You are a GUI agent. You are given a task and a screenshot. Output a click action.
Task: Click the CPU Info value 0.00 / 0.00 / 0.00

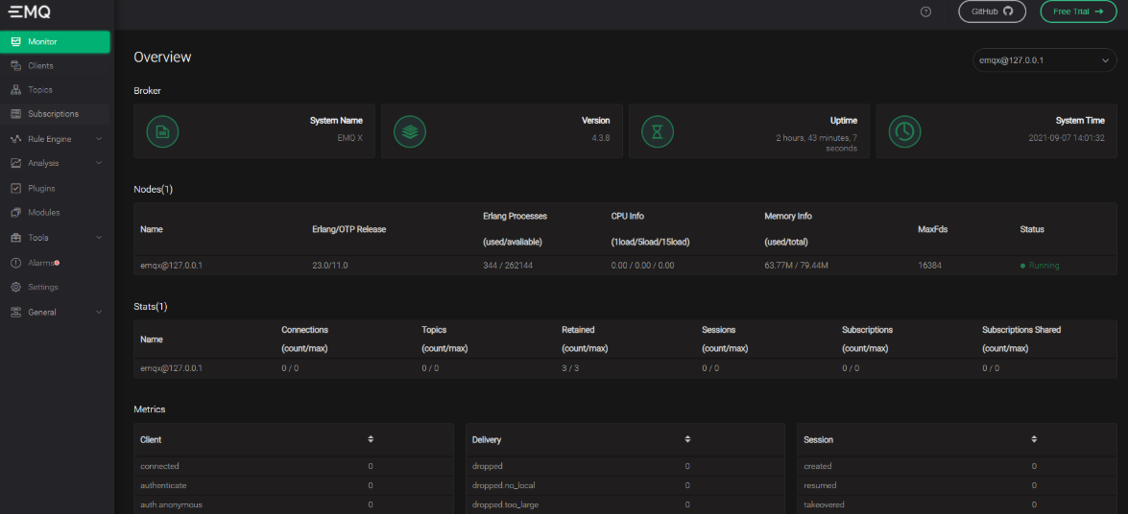[642, 266]
